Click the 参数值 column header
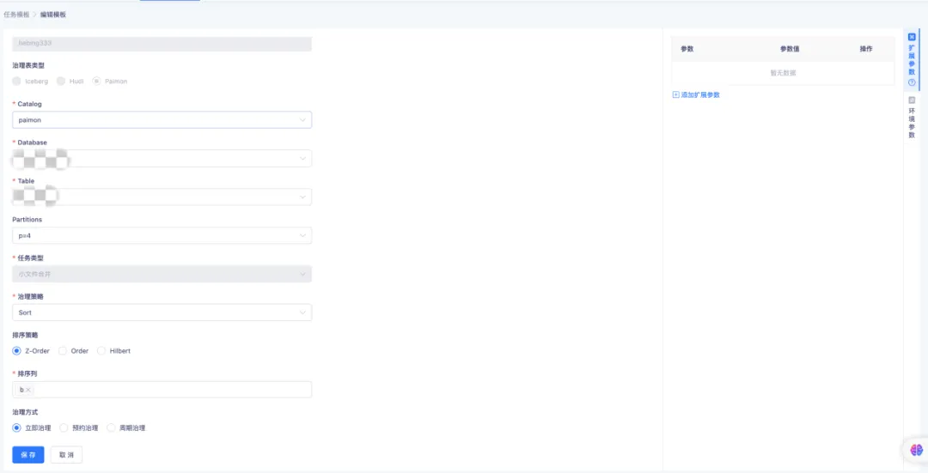The width and height of the screenshot is (928, 473). pyautogui.click(x=790, y=49)
